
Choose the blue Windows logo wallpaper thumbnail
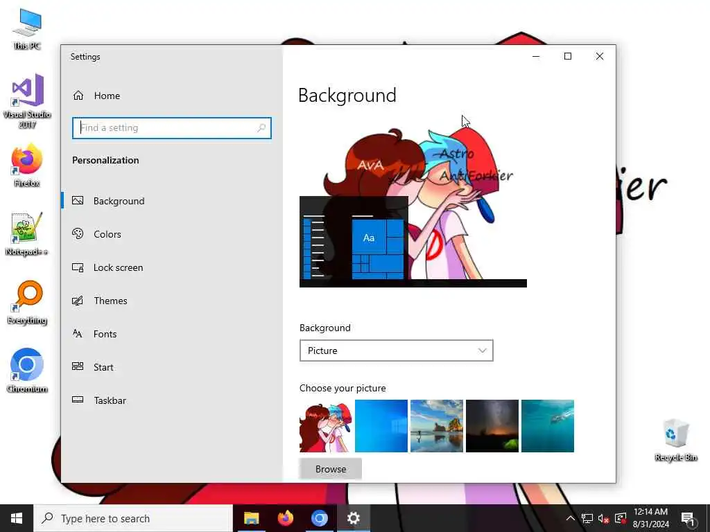[x=381, y=426]
